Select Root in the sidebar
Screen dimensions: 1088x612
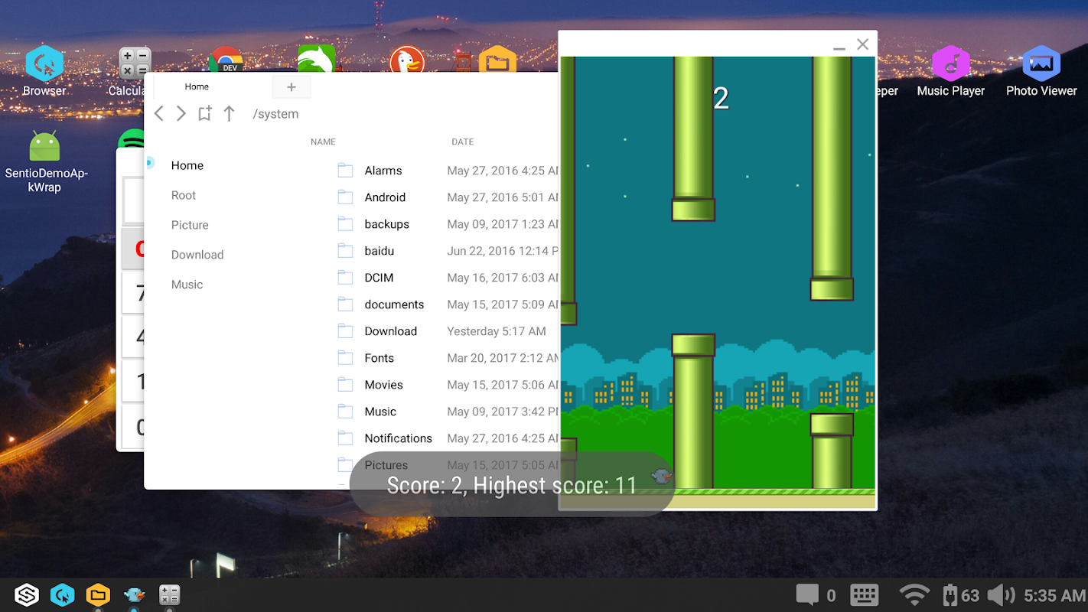pos(184,195)
